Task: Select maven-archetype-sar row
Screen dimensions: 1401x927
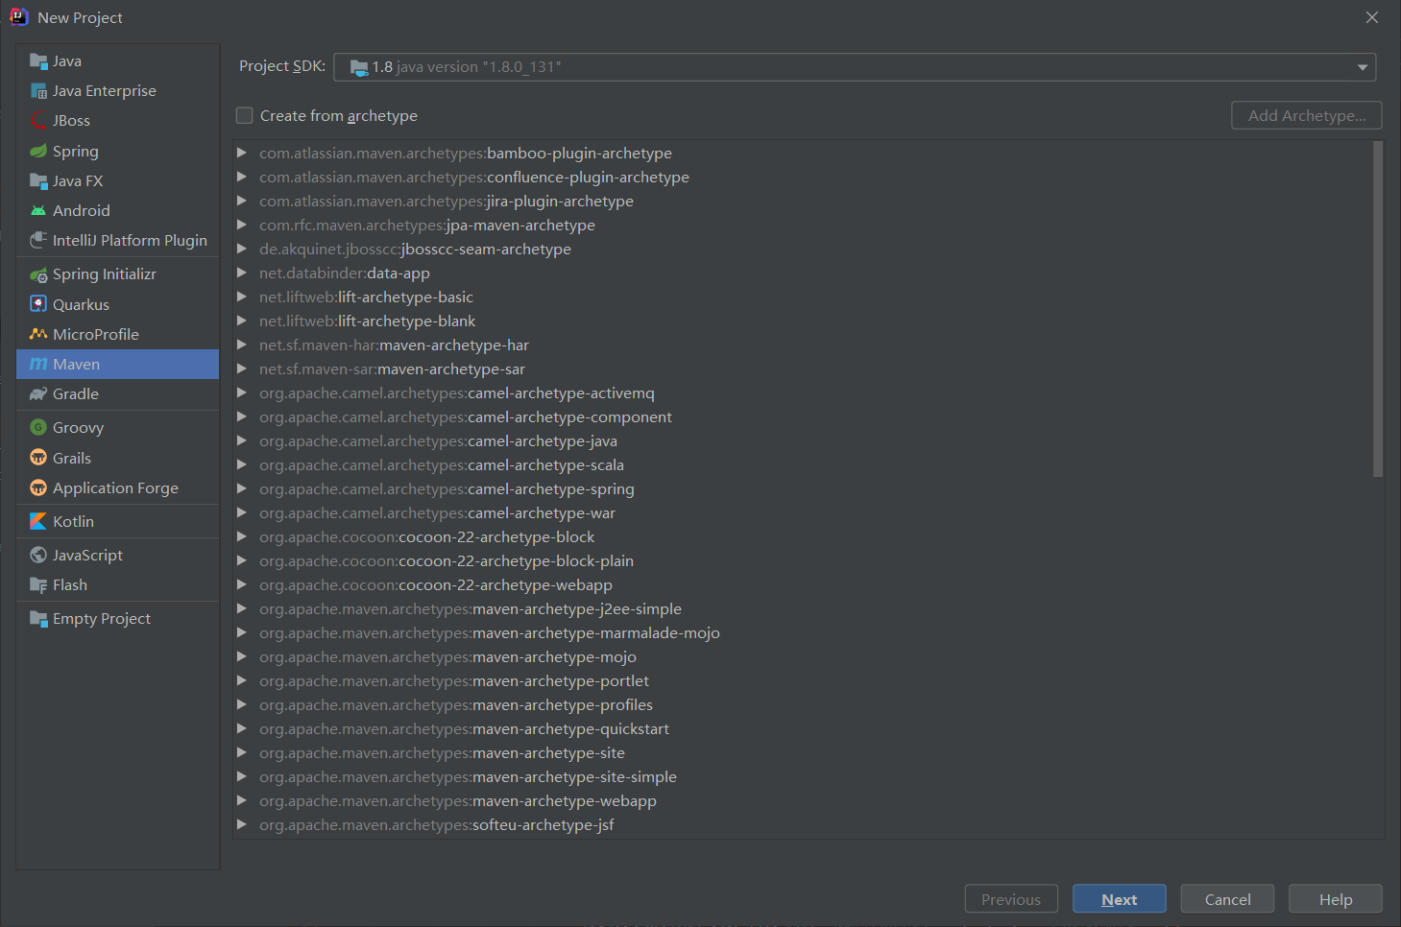Action: (x=803, y=368)
